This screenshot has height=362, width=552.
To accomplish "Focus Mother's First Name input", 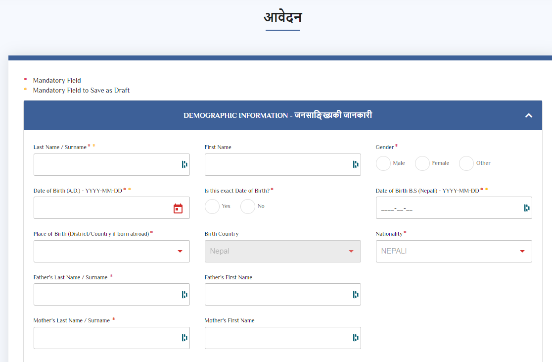I will point(283,338).
